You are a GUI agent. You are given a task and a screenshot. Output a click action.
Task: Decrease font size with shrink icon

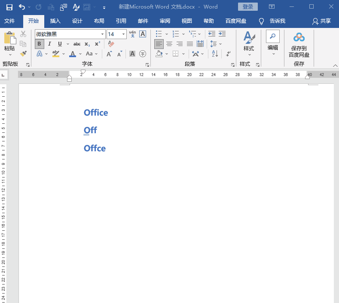(119, 54)
